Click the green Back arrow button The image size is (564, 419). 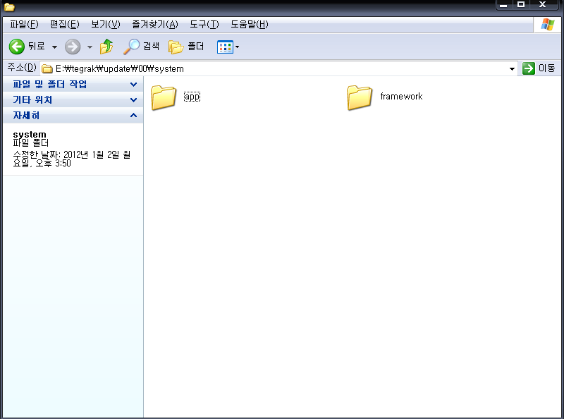17,47
